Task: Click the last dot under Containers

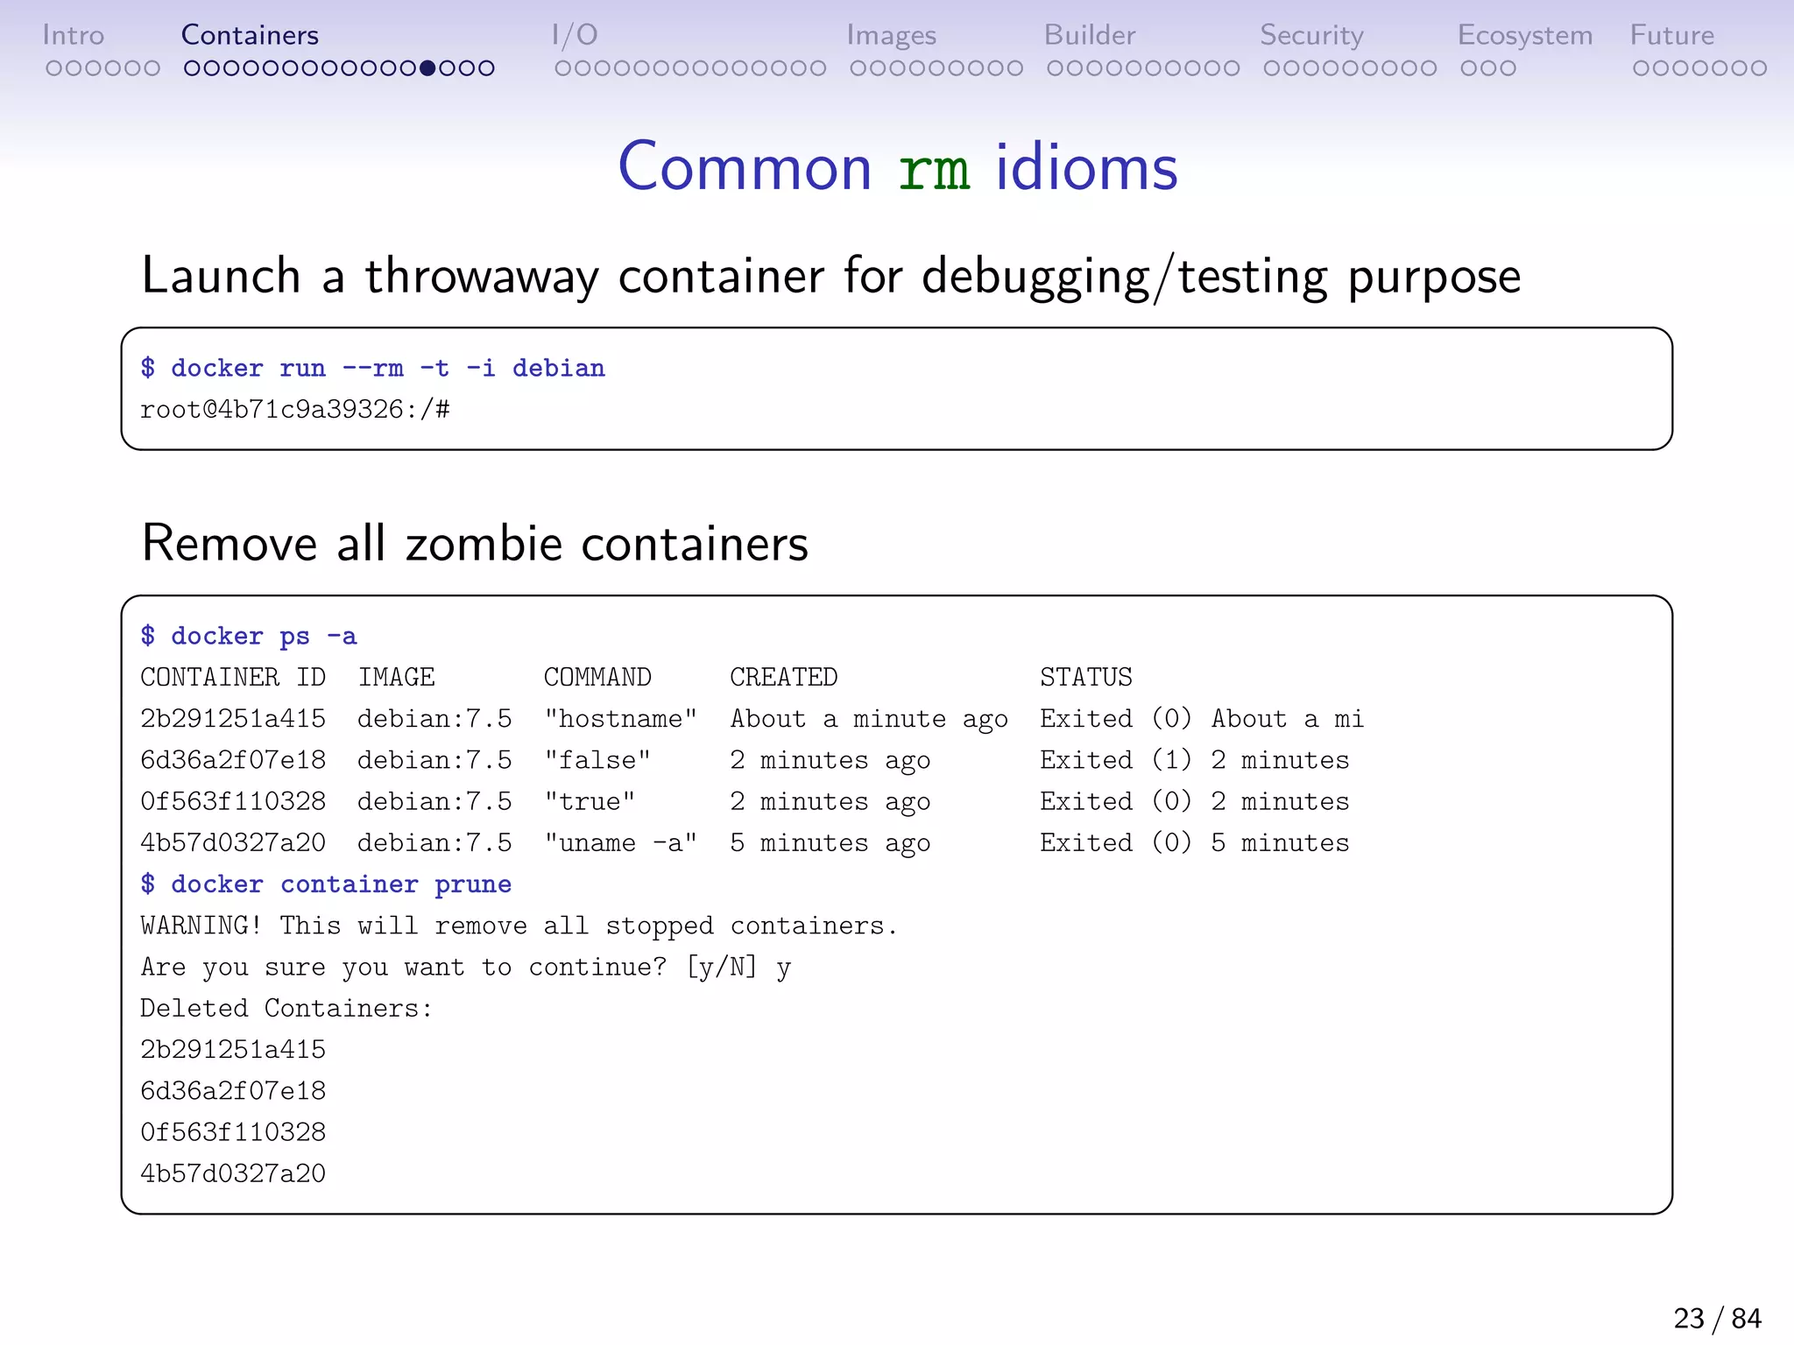Action: click(487, 68)
